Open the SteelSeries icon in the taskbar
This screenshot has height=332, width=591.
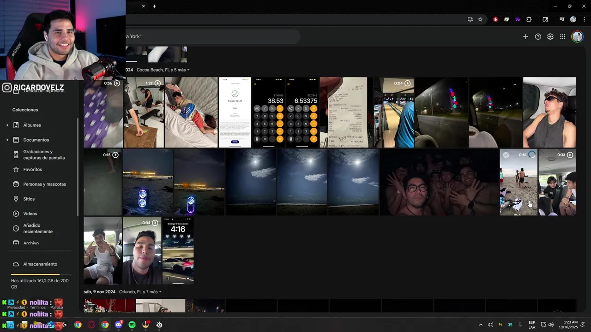[x=159, y=325]
